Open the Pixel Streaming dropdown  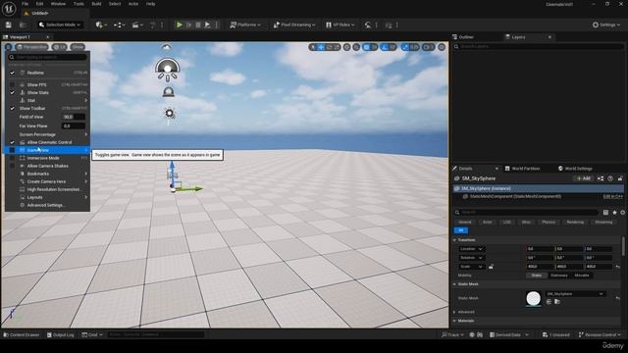coord(294,25)
